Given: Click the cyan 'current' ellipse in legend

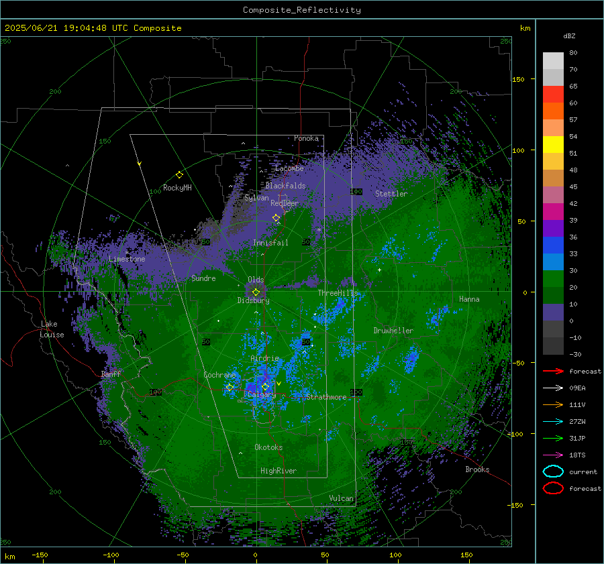Looking at the screenshot, I should [x=553, y=471].
